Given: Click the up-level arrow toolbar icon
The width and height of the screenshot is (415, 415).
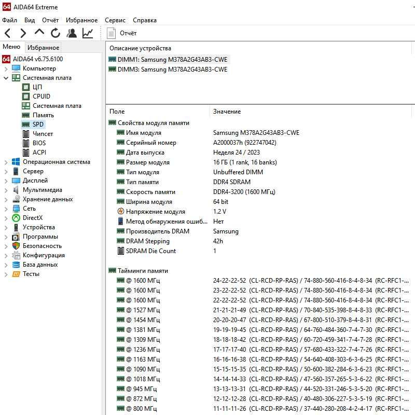Looking at the screenshot, I should click(39, 32).
